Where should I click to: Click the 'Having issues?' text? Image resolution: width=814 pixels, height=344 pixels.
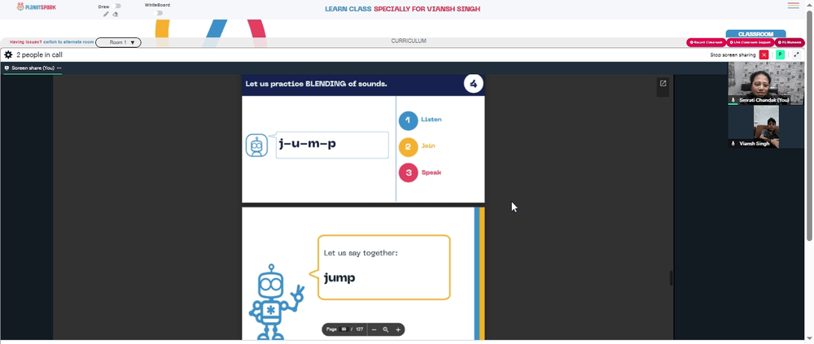tap(26, 42)
